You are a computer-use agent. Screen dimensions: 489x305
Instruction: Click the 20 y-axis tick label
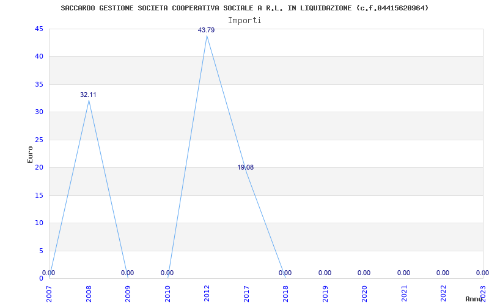pos(39,168)
